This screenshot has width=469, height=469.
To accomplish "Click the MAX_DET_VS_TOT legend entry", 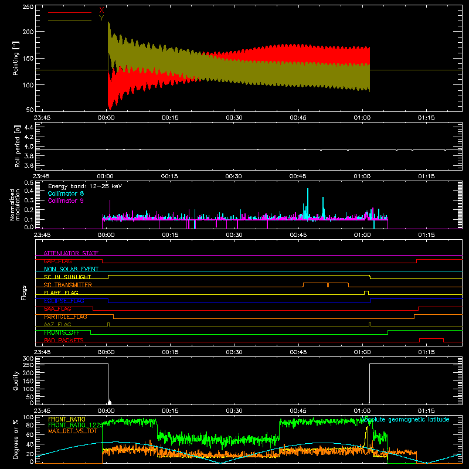I will pos(73,431).
